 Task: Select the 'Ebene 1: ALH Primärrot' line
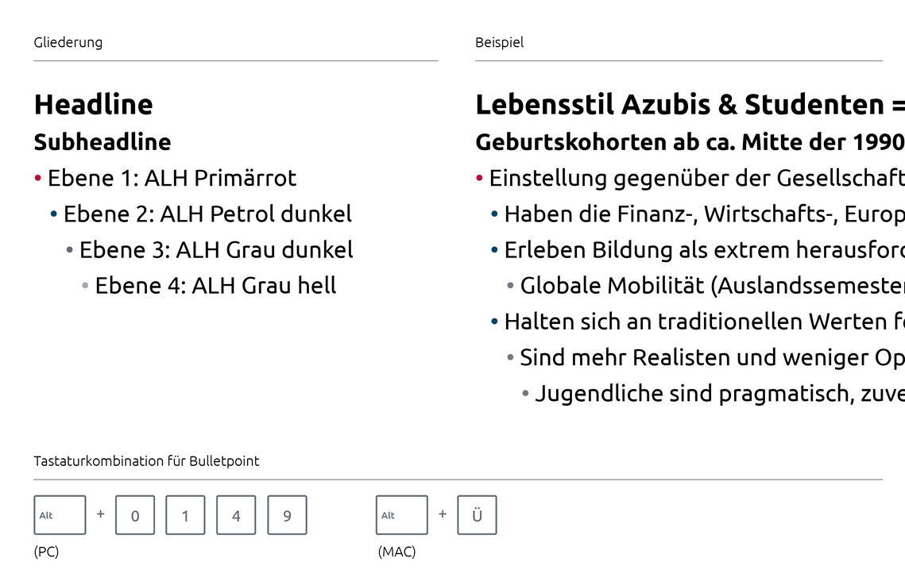point(172,178)
